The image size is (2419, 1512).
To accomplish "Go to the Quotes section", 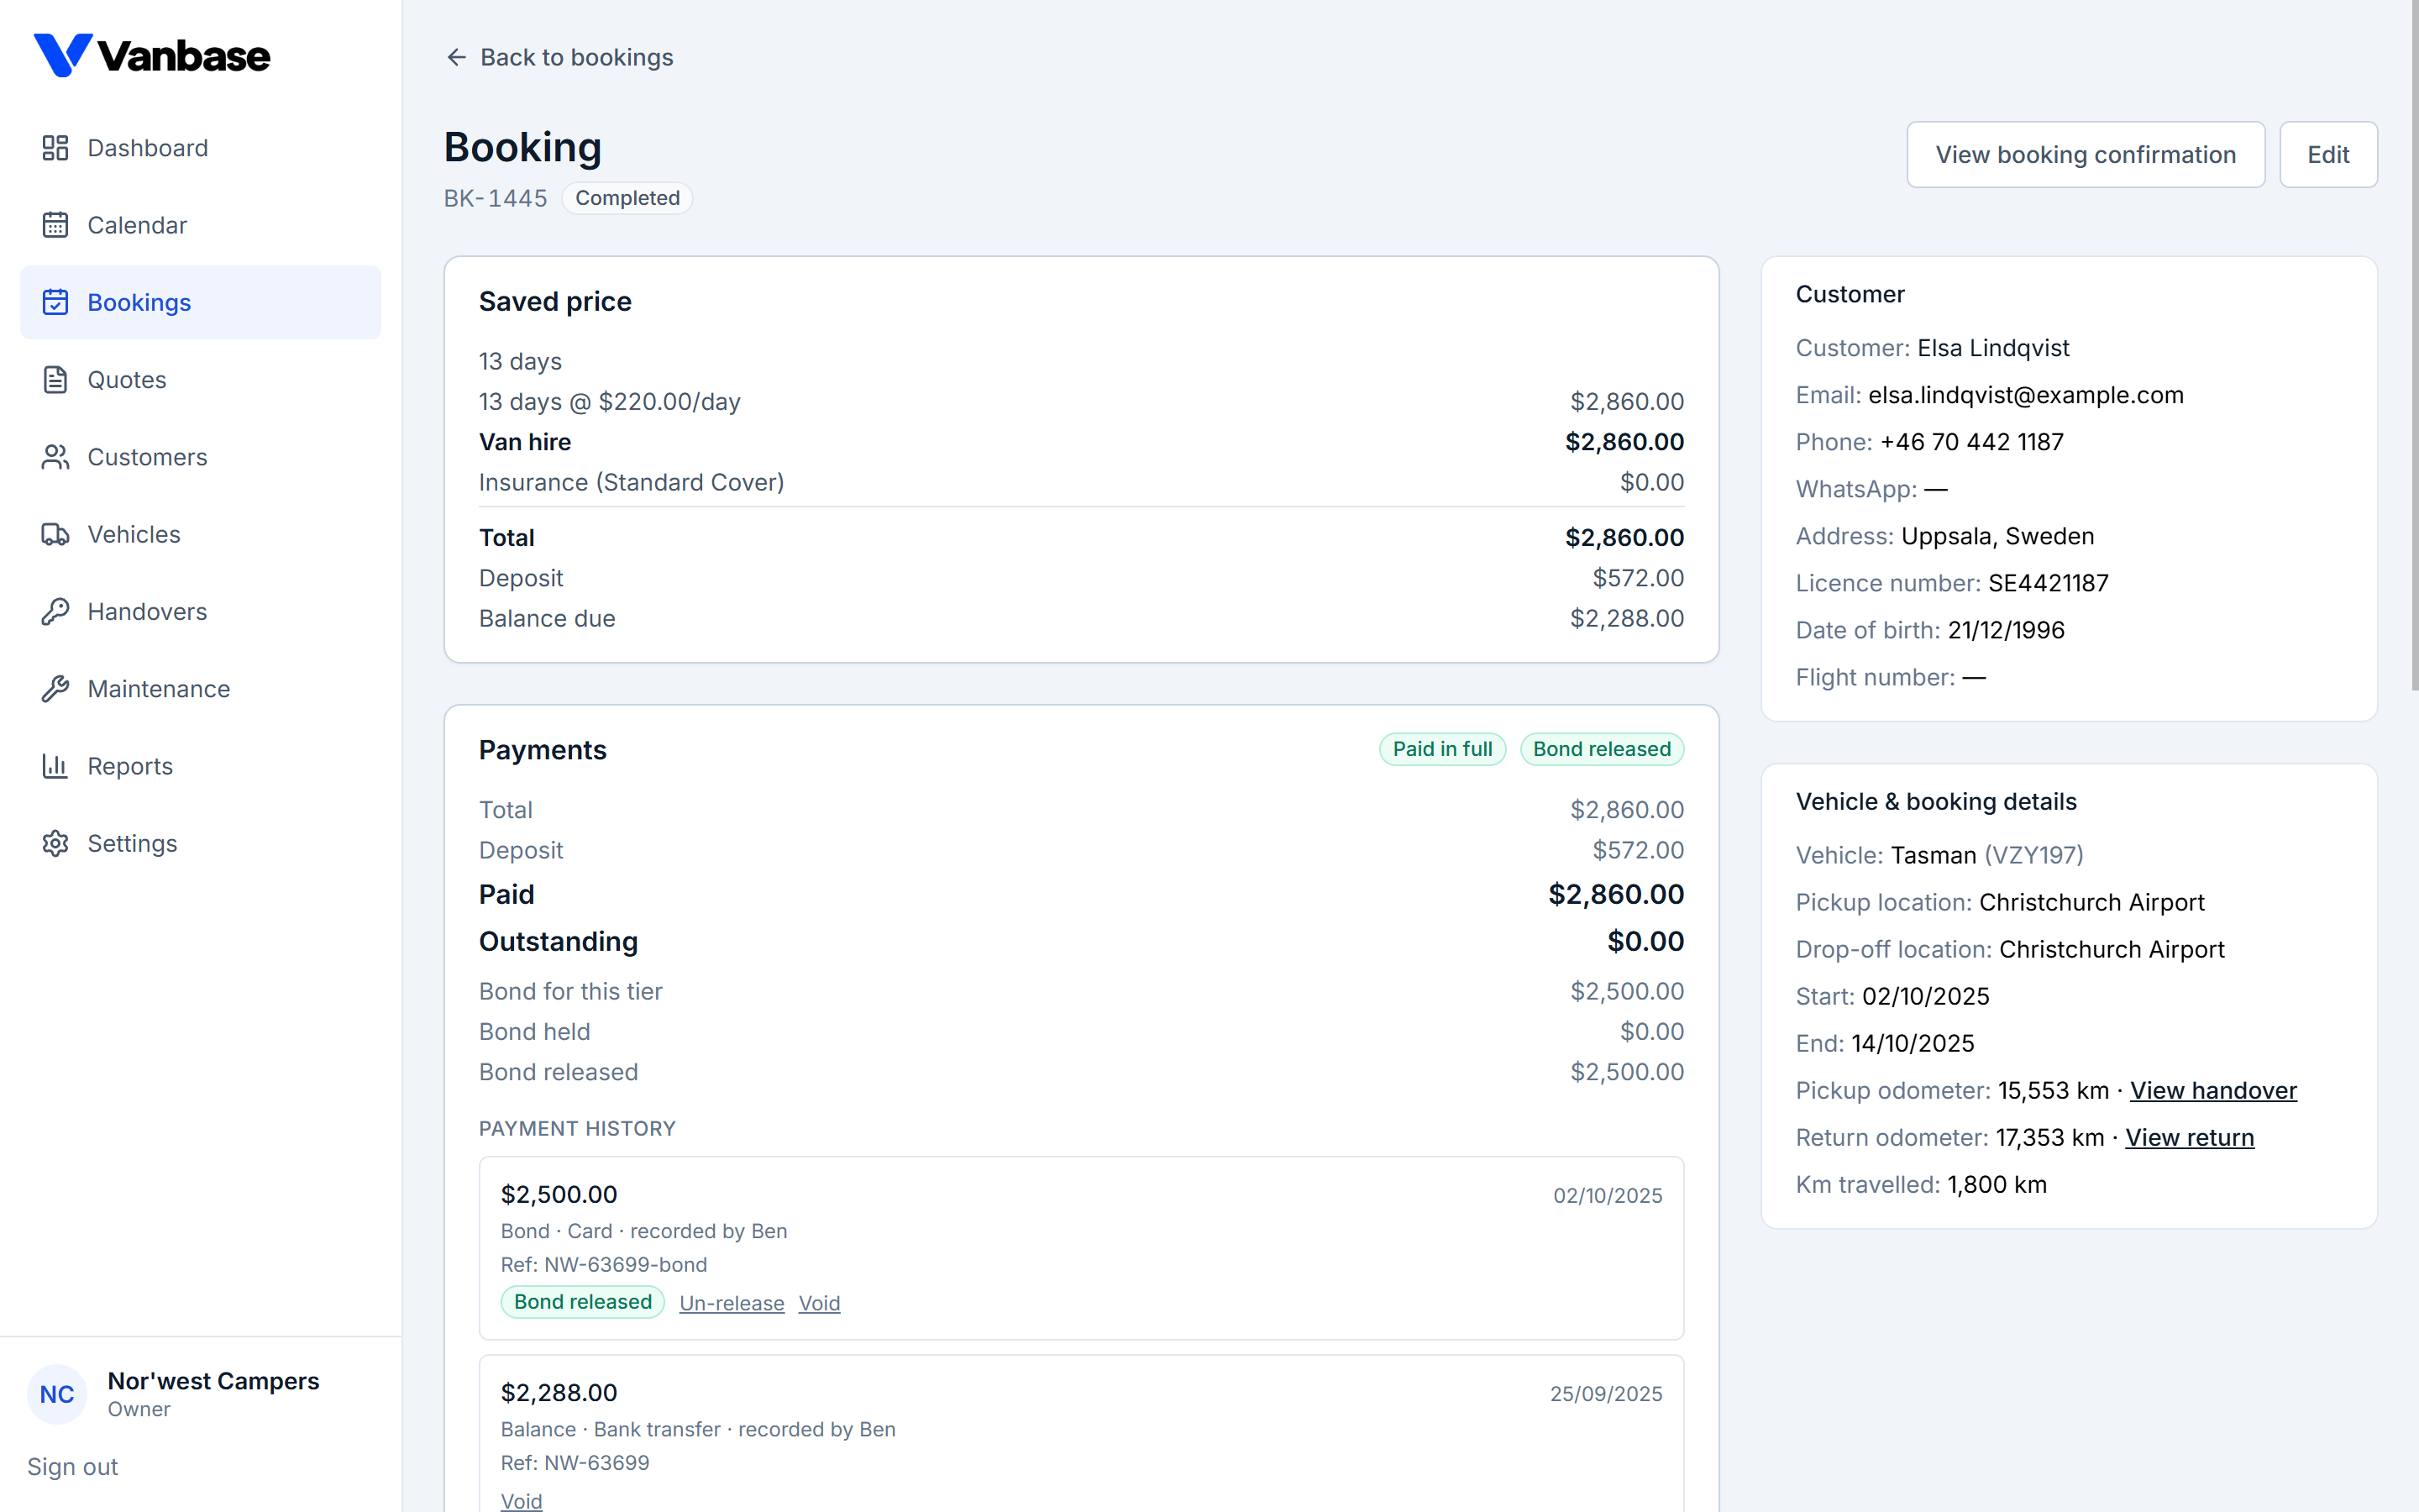I will (x=200, y=380).
